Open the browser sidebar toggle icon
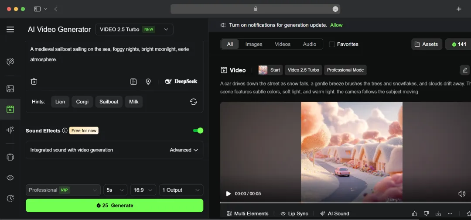Image resolution: width=471 pixels, height=220 pixels. pyautogui.click(x=37, y=9)
